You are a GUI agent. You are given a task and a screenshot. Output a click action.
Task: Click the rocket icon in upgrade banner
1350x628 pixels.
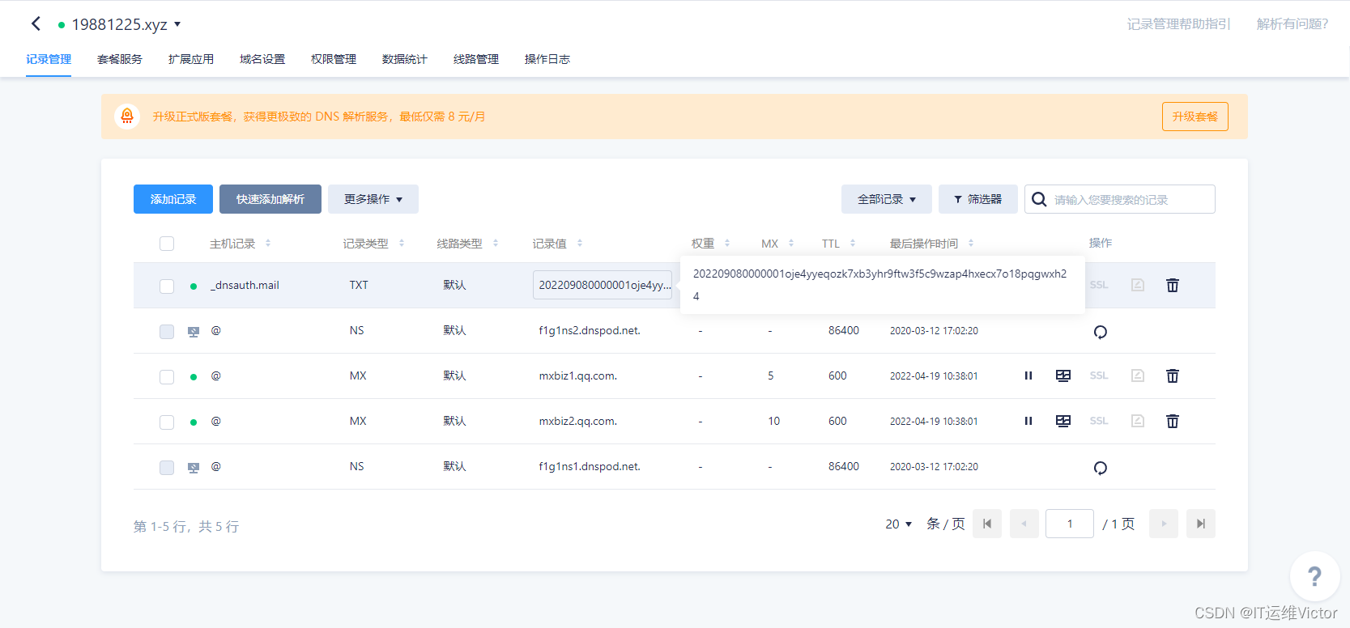[127, 117]
